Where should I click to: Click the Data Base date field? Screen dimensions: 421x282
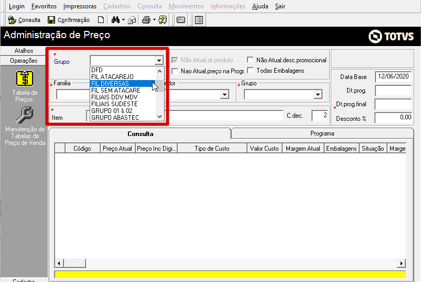[393, 77]
